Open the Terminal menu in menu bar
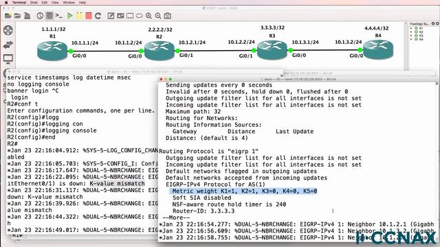This screenshot has height=247, width=440. (x=19, y=2)
